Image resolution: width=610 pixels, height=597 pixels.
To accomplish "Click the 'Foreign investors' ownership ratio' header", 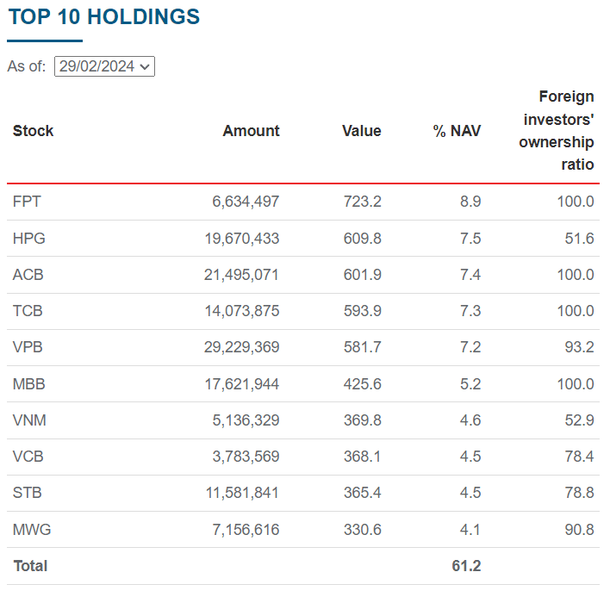I will pos(557,130).
